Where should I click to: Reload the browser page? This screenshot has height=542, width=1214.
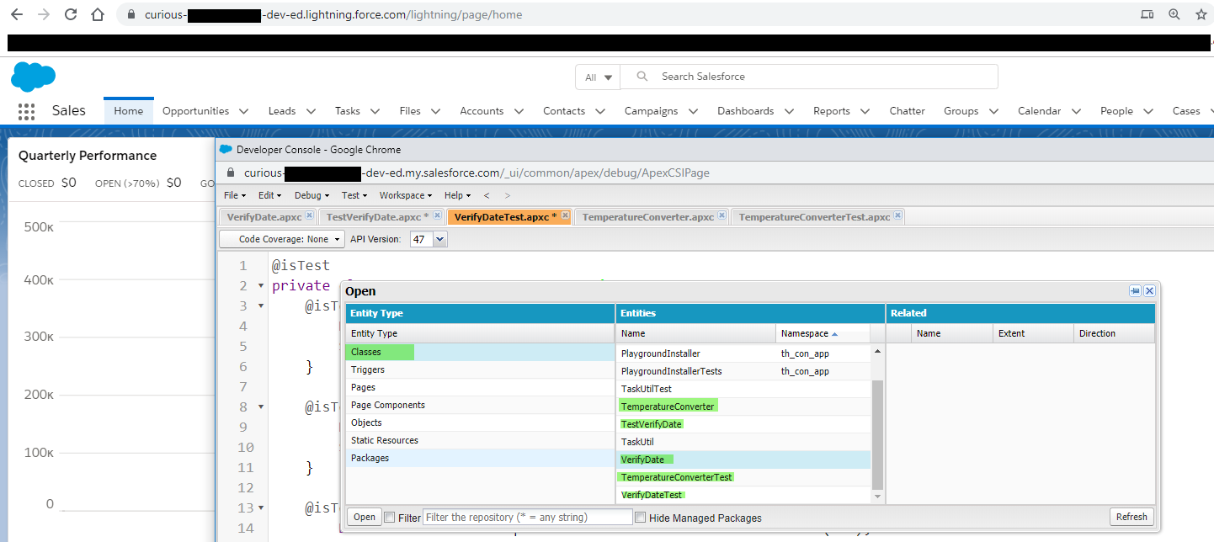pos(71,14)
